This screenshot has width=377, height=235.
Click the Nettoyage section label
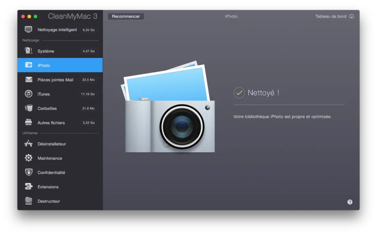(x=31, y=40)
